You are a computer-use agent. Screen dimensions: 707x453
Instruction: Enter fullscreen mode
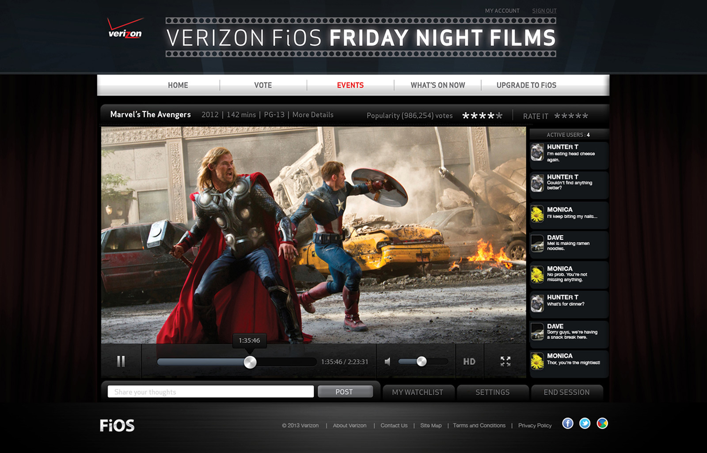point(506,362)
